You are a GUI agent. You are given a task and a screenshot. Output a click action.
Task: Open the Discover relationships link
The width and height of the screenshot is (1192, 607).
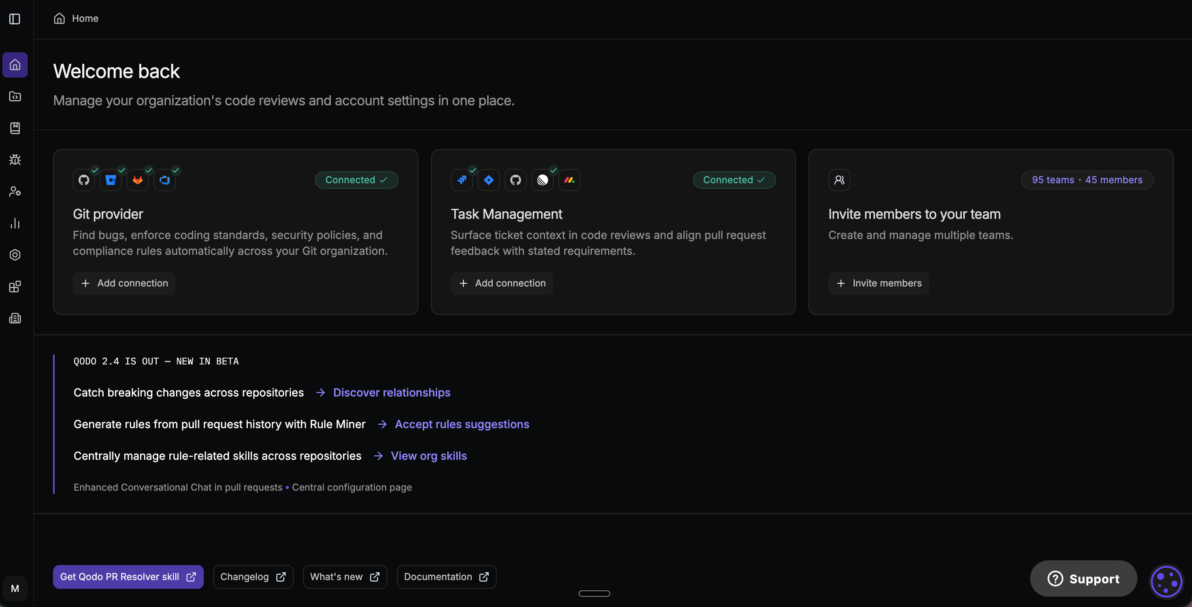coord(391,392)
